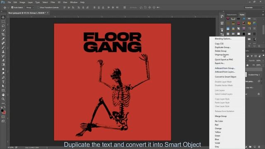Viewport: 265px width, 149px height.
Task: Toggle the Auto-Select checkbox
Action: coord(12,7)
